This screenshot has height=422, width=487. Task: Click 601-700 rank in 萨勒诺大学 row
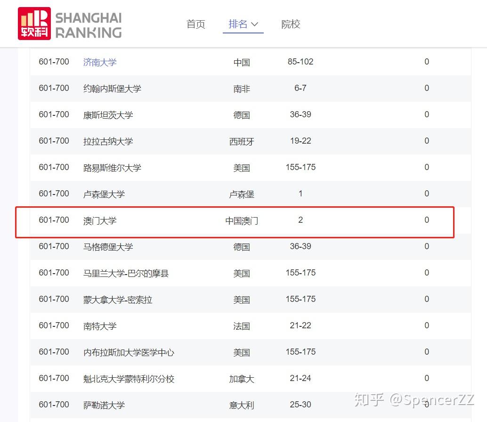coord(54,405)
